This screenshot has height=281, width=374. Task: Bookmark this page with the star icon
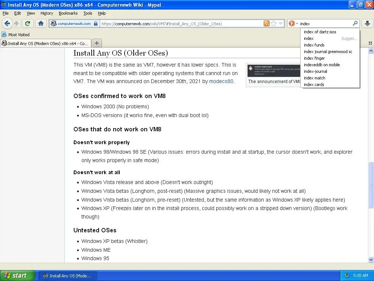274,23
